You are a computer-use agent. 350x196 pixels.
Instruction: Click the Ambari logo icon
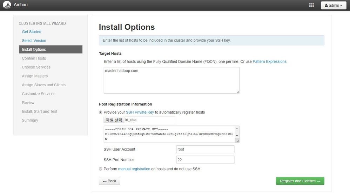(7, 5)
